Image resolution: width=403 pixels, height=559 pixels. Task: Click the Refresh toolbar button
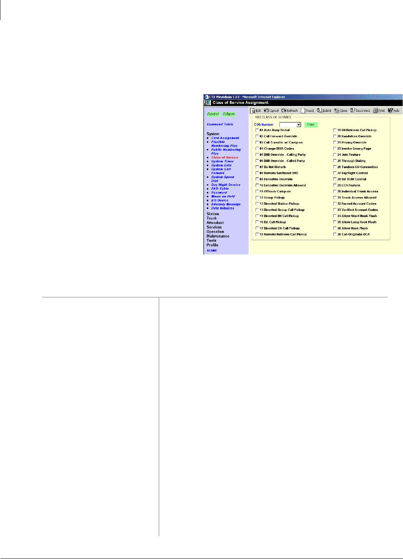[x=289, y=110]
